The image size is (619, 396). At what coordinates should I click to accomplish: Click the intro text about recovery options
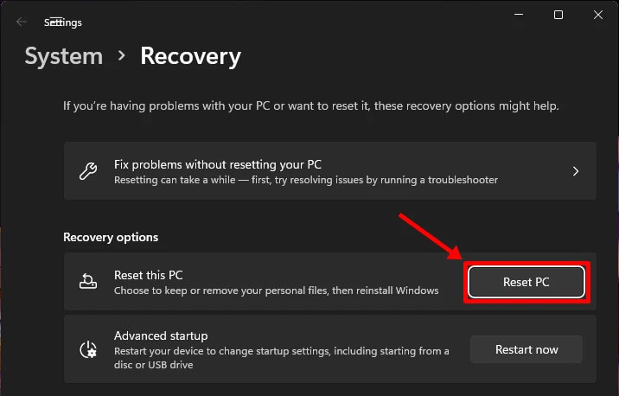[311, 106]
